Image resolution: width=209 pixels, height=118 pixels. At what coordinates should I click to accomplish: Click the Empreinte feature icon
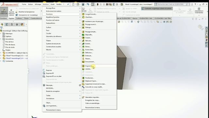coord(83,66)
